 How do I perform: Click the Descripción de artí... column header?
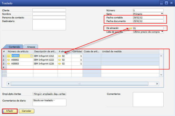pos(45,51)
